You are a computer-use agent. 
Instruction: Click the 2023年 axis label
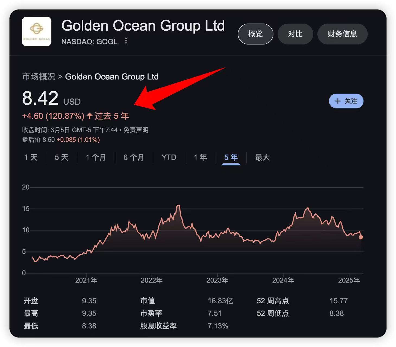[217, 280]
